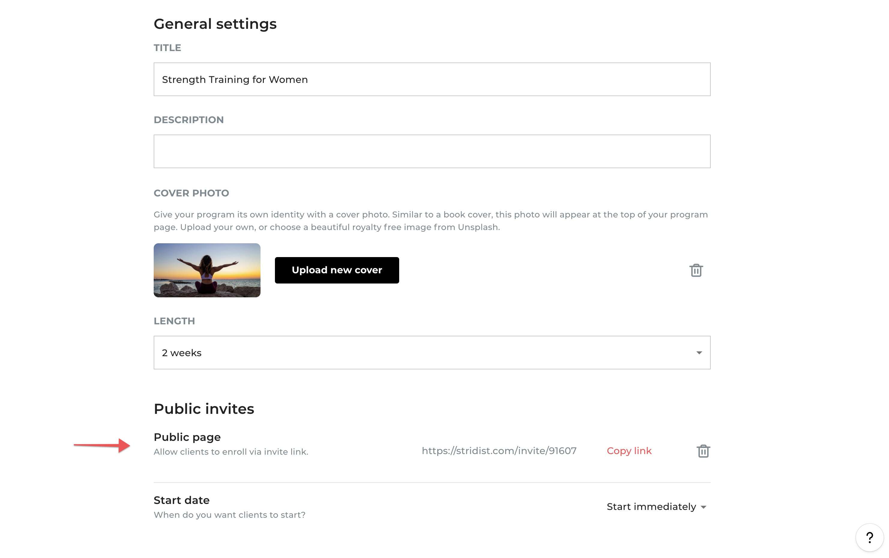889x558 pixels.
Task: Open the Length 2 weeks dropdown
Action: pyautogui.click(x=432, y=353)
